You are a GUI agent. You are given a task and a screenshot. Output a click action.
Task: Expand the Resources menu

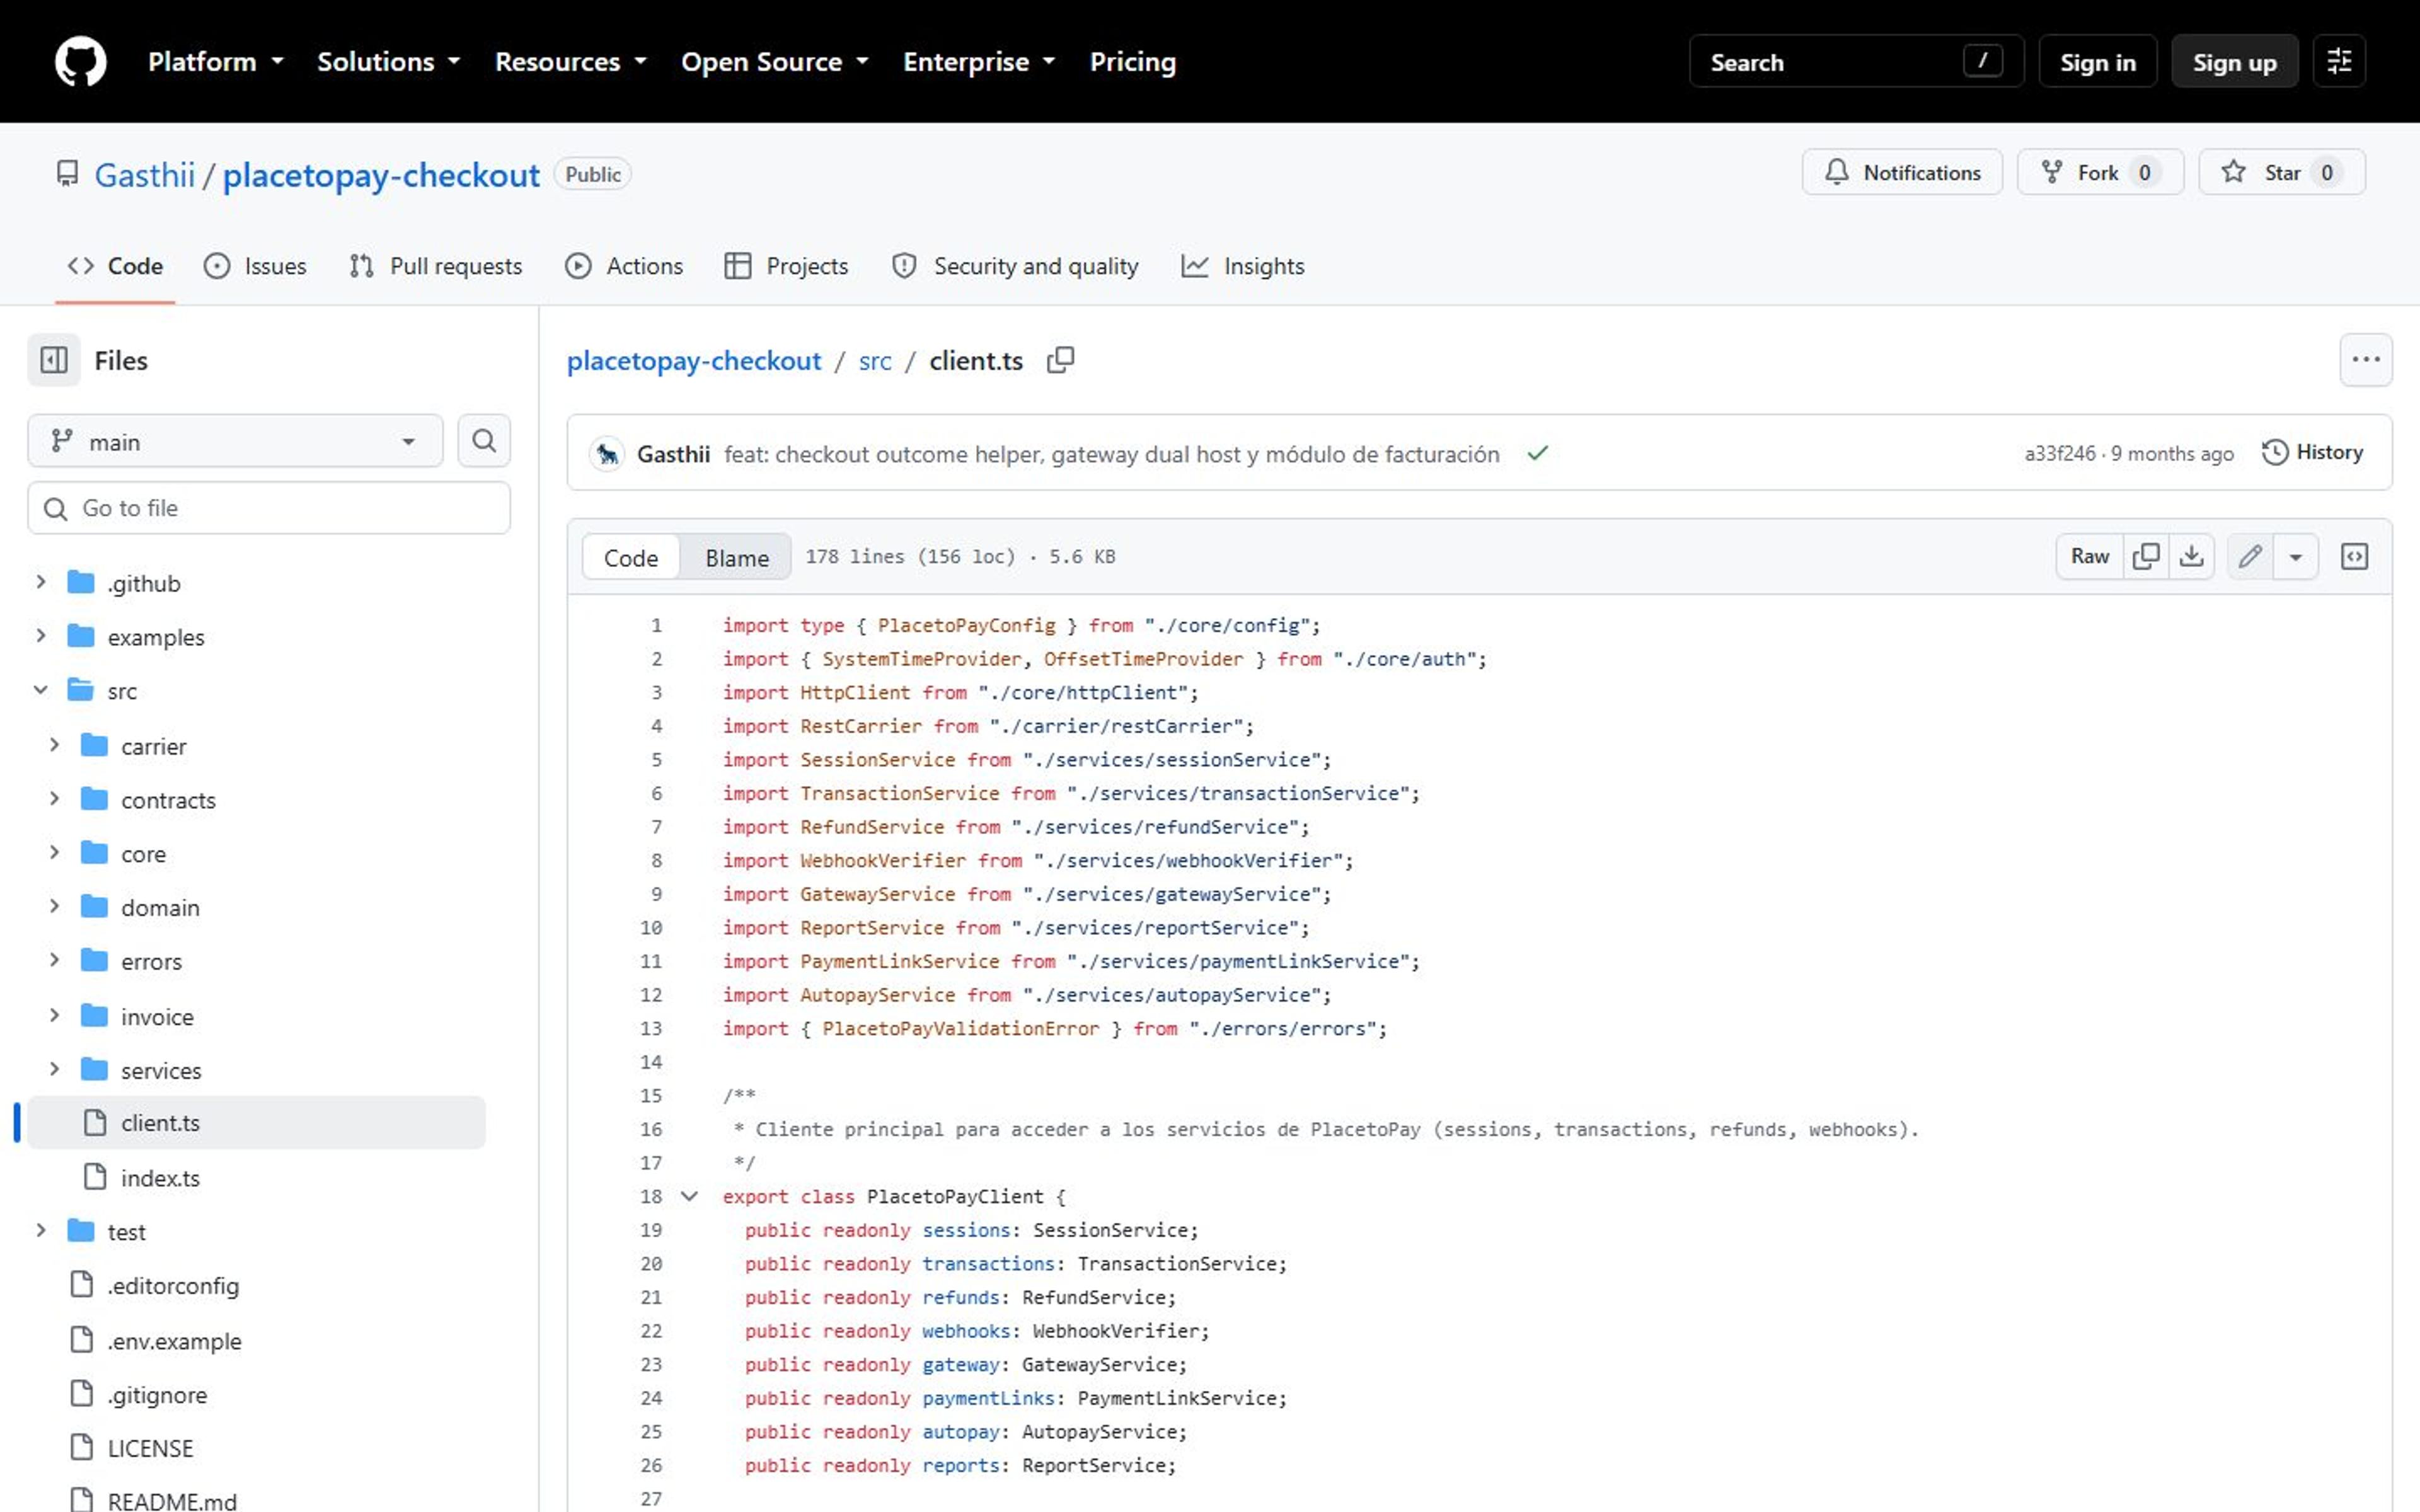(571, 62)
